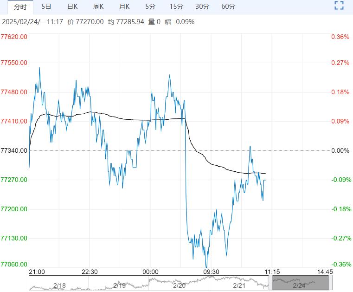This screenshot has height=292, width=353.
Task: Select the 分时 tab
Action: (x=20, y=6)
